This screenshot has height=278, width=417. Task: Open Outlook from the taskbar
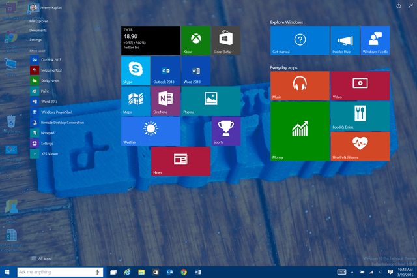(x=169, y=272)
